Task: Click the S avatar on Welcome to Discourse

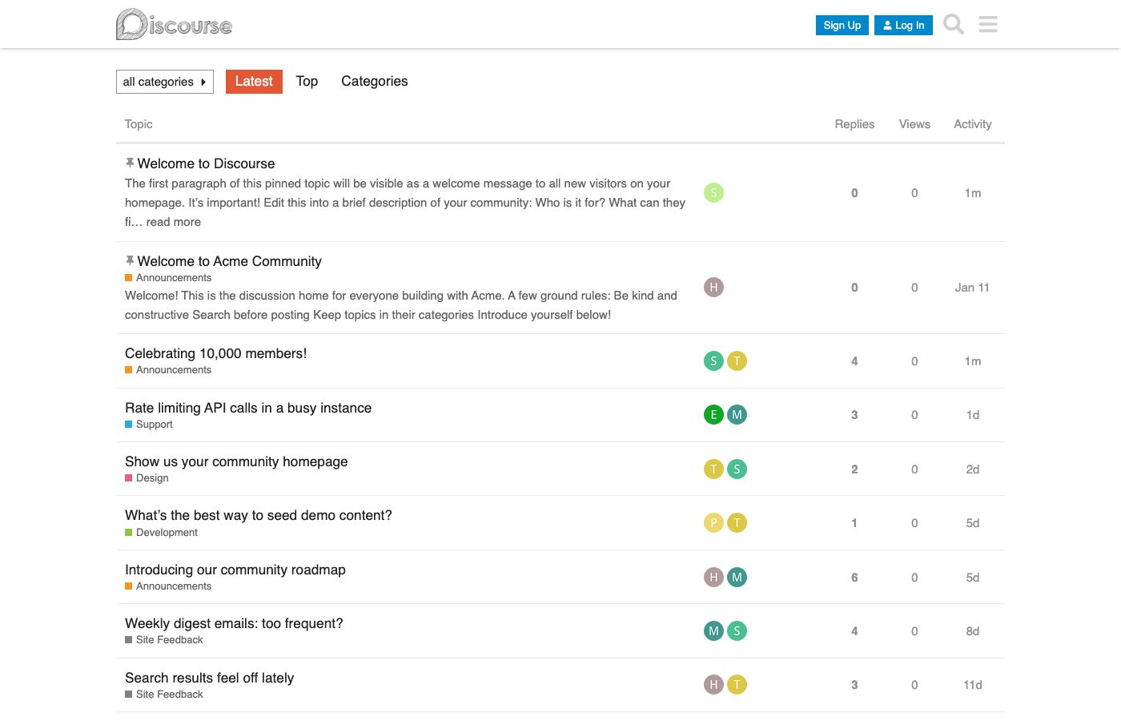Action: [x=713, y=192]
